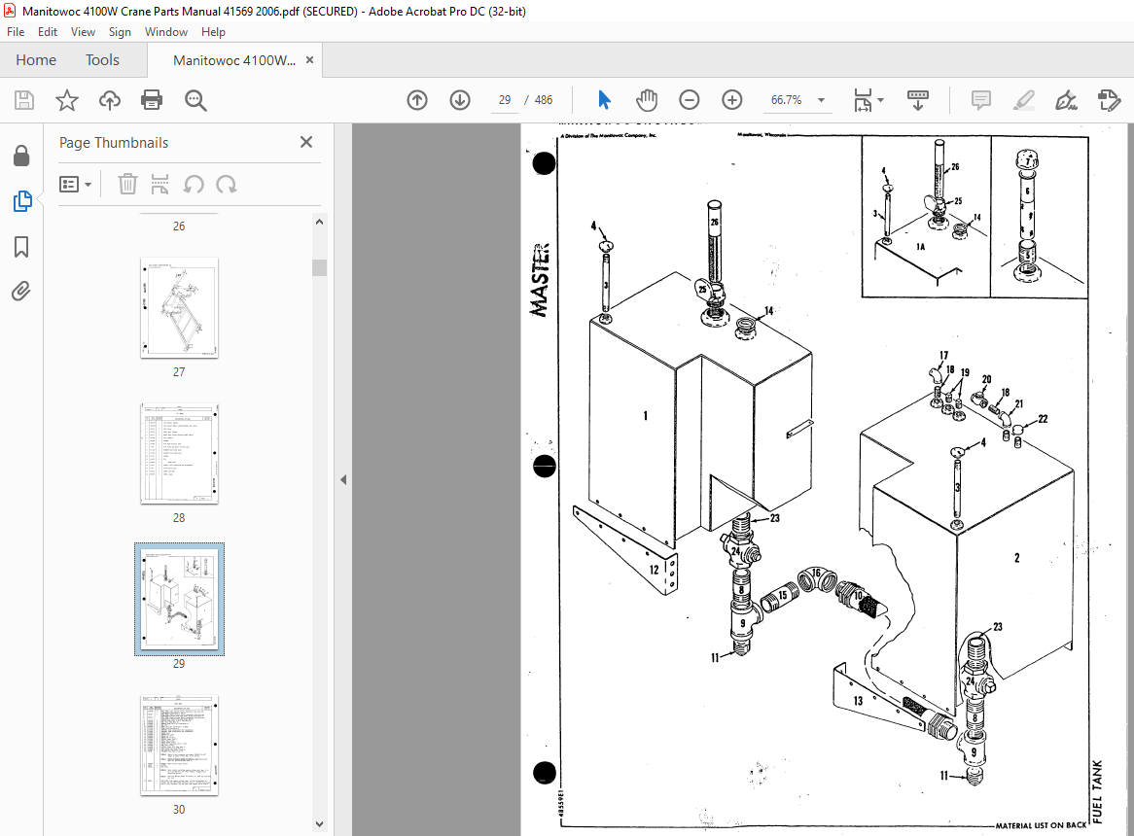Activate the Hand pan tool
Image resolution: width=1134 pixels, height=836 pixels.
[647, 100]
